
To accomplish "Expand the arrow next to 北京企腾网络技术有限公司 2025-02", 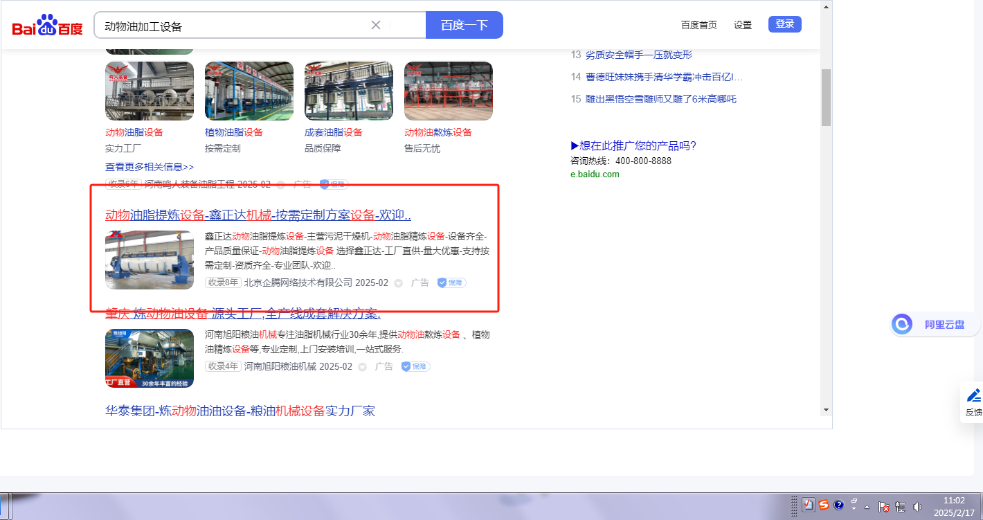I will (x=398, y=283).
